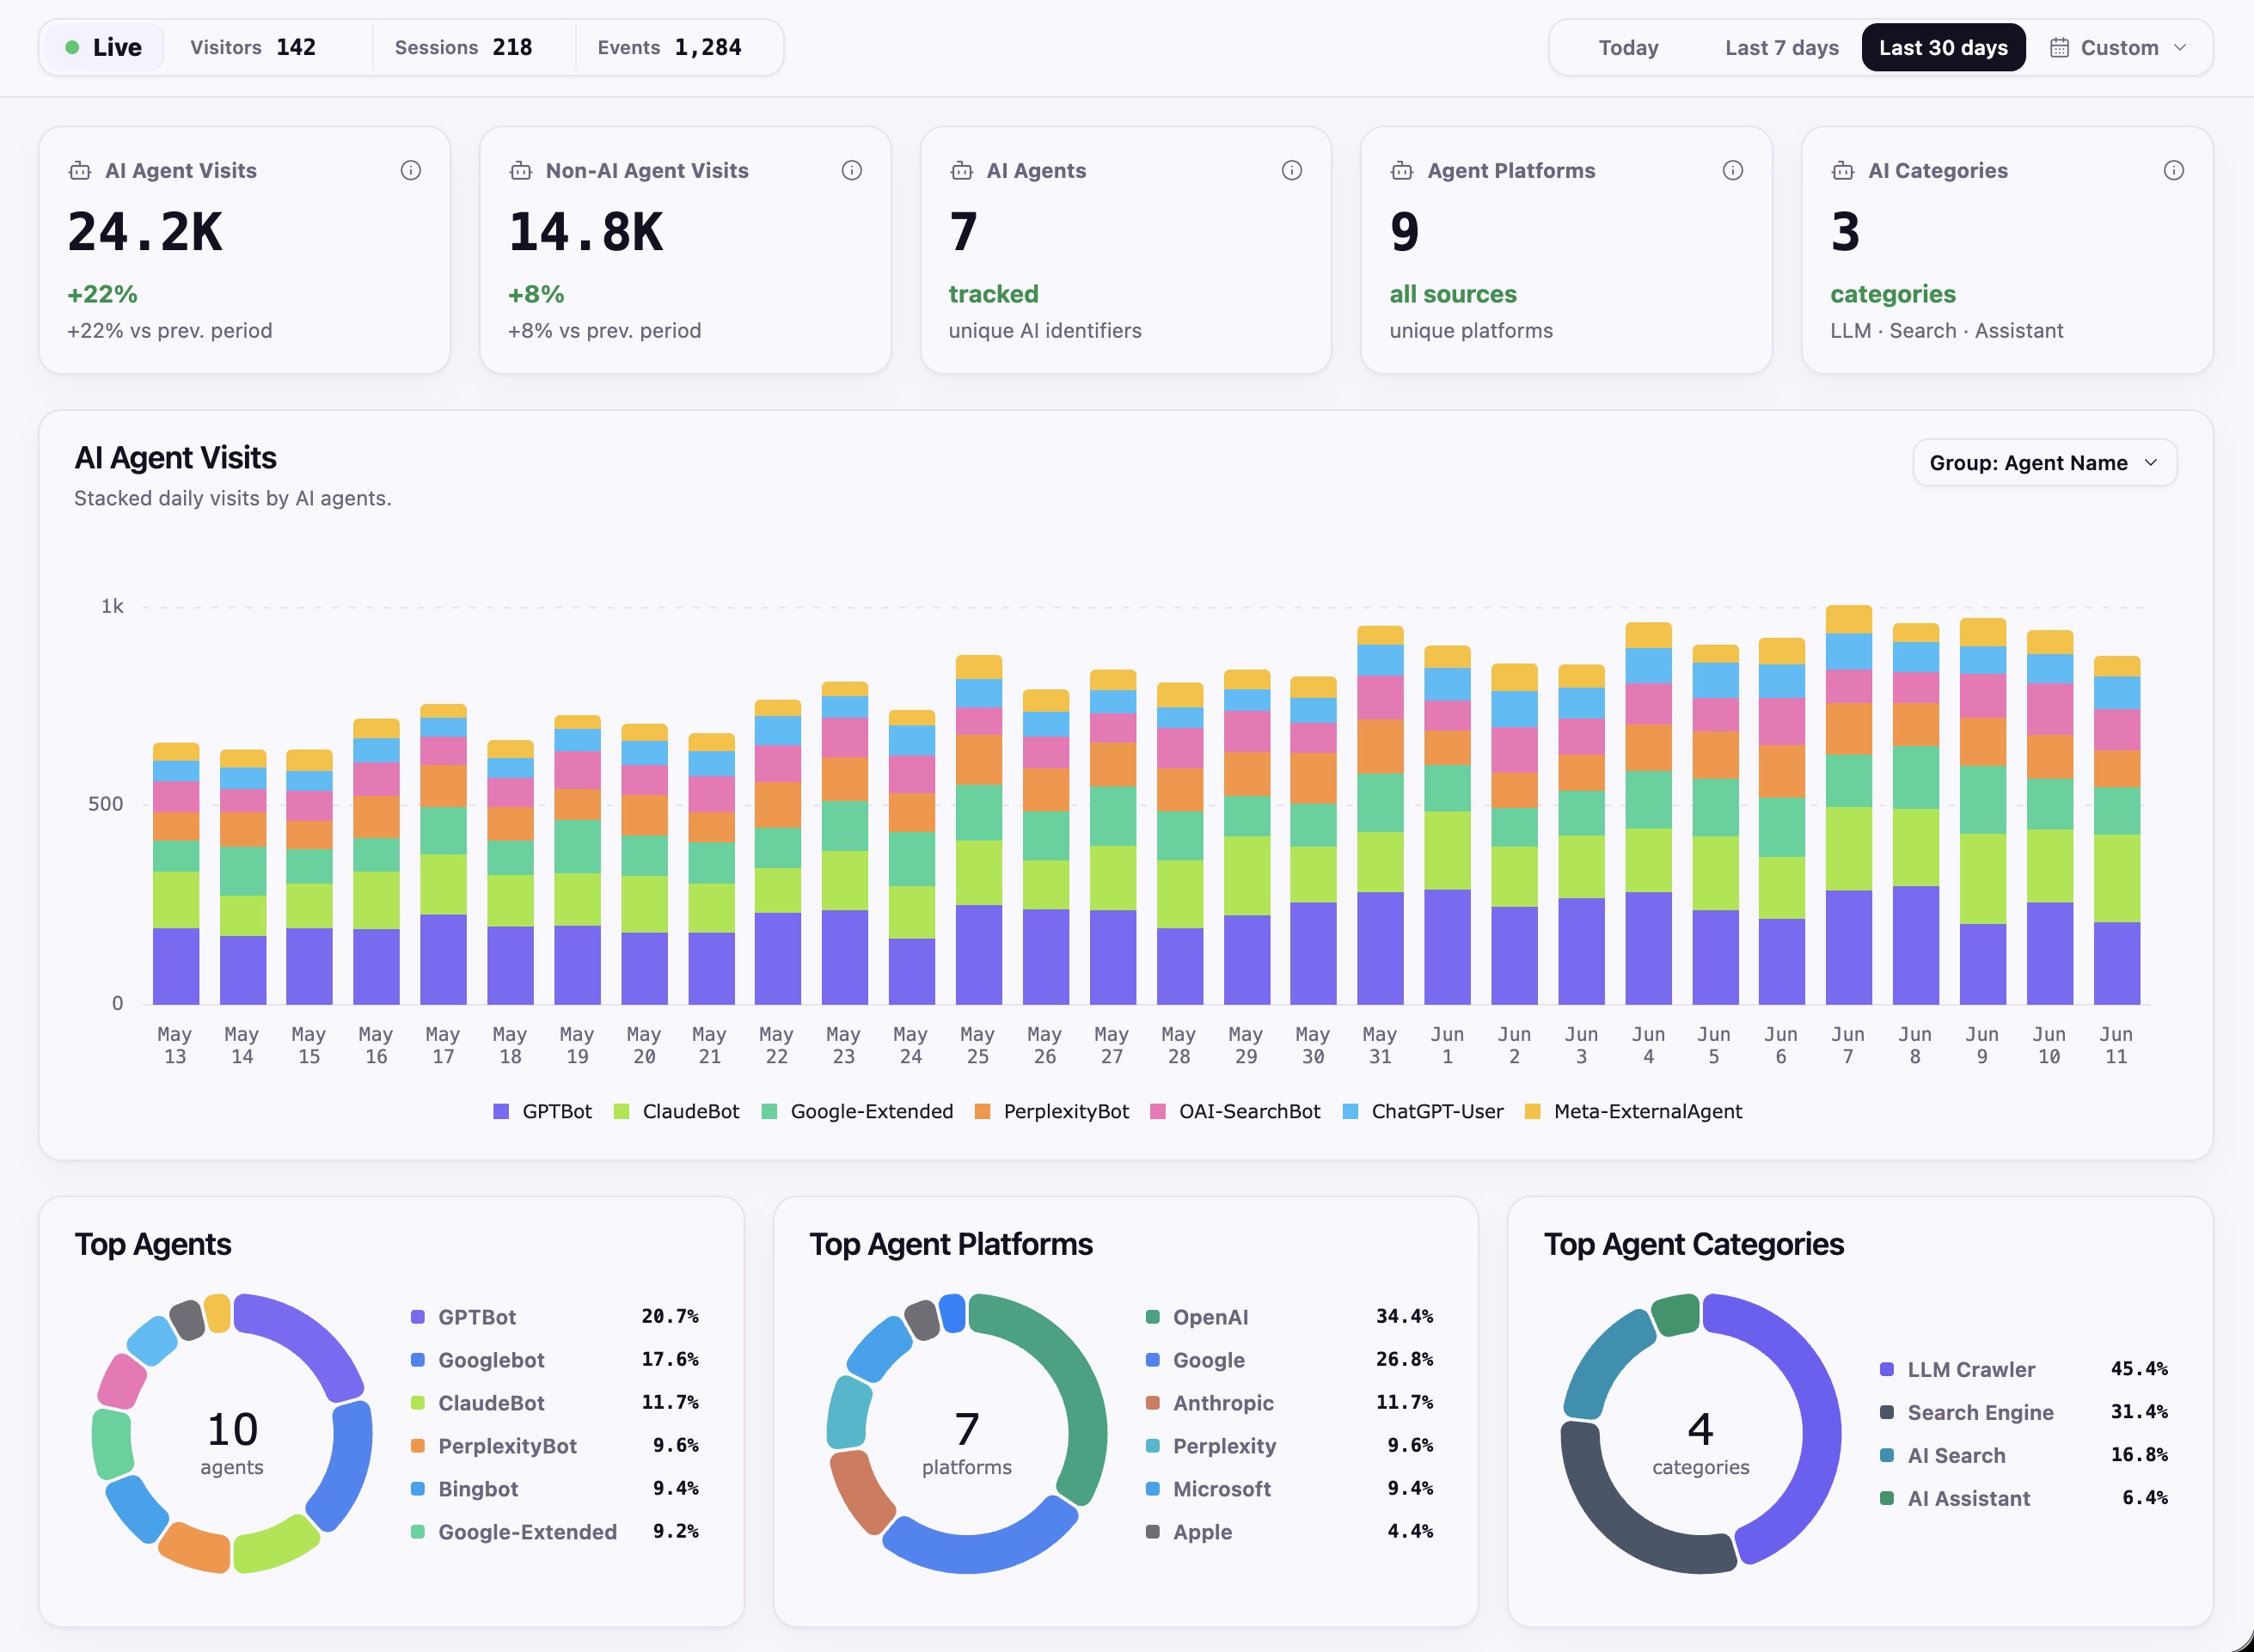
Task: Click the info icon on AI Categories card
Action: 2174,170
